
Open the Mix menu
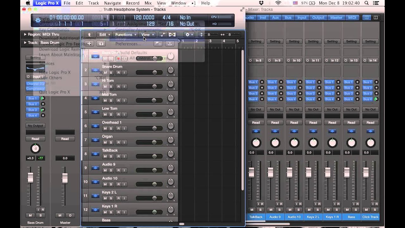click(x=148, y=3)
